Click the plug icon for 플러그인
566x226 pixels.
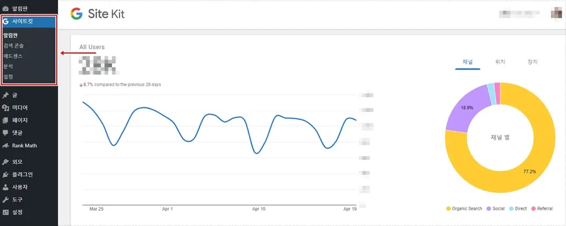click(x=5, y=175)
